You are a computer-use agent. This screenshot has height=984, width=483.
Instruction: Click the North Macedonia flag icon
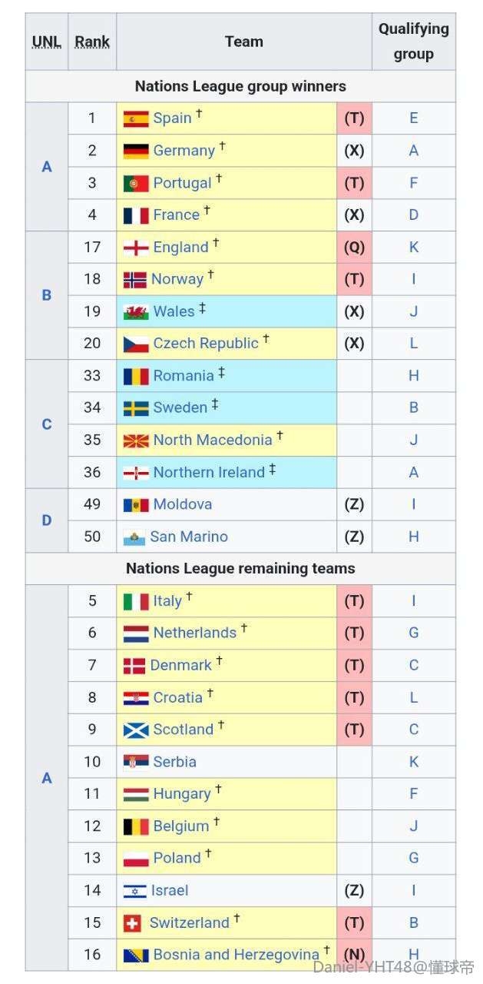(x=136, y=440)
